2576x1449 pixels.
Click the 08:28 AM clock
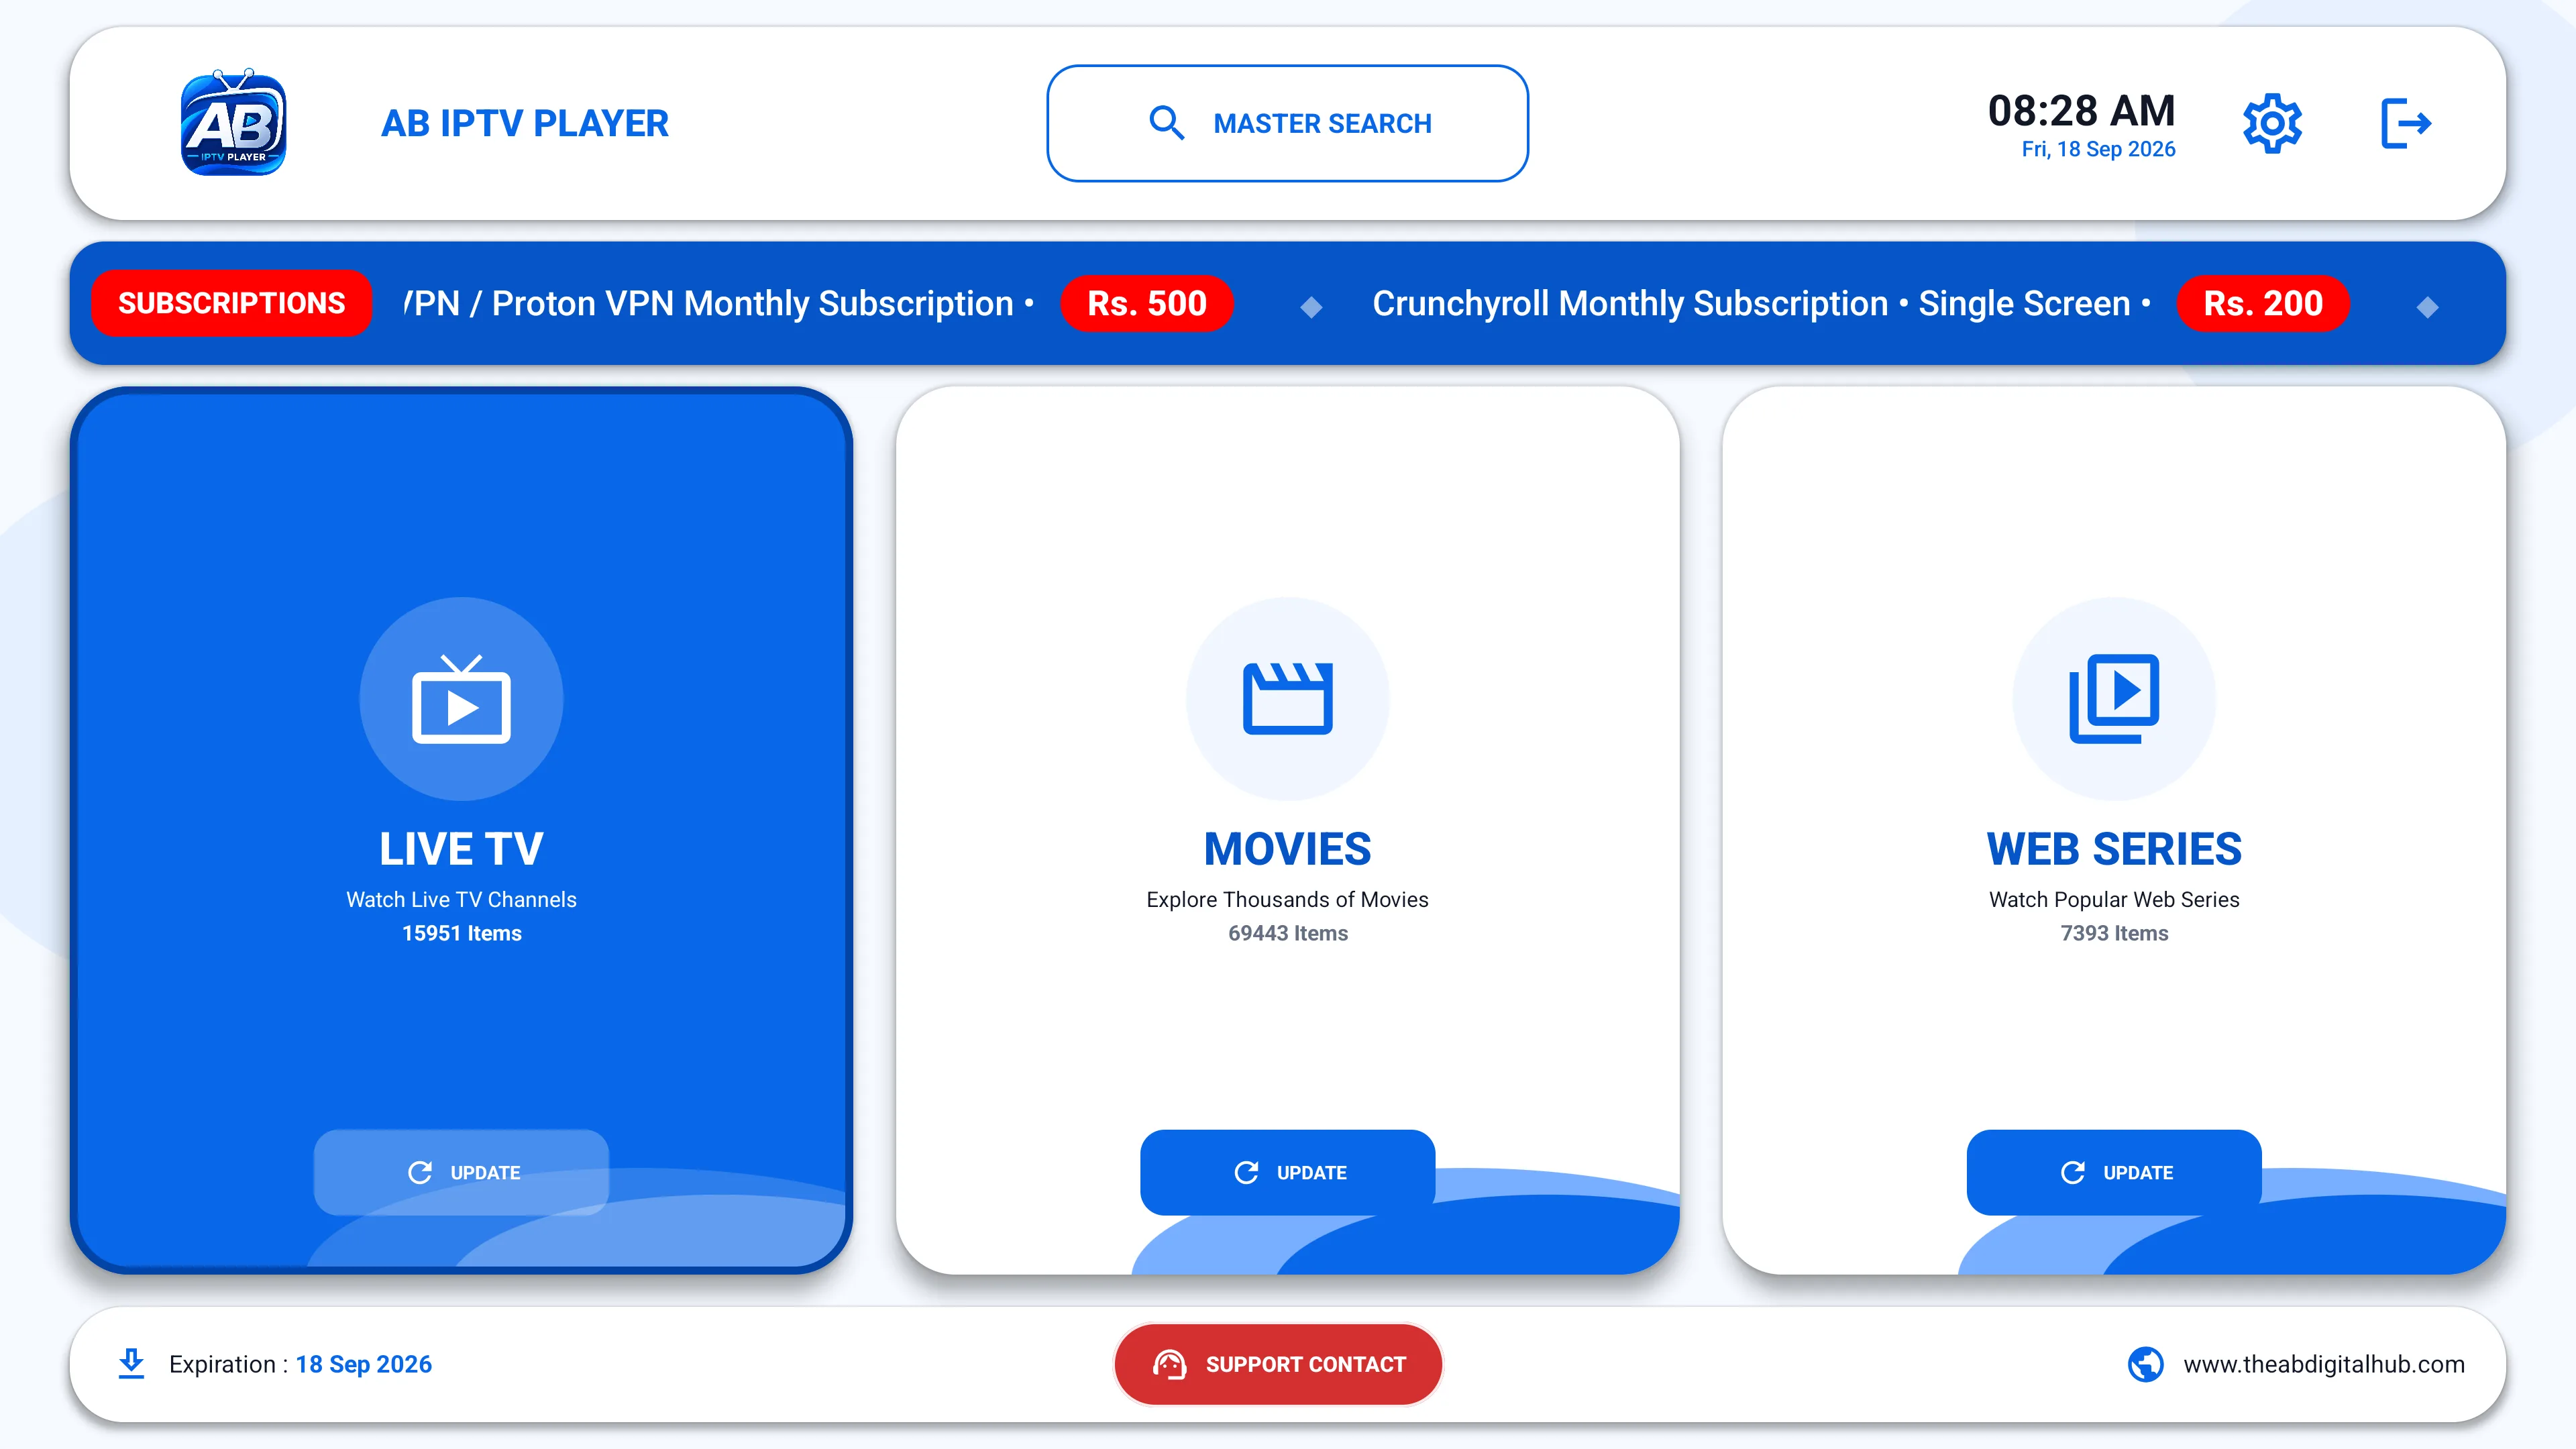pos(2081,110)
